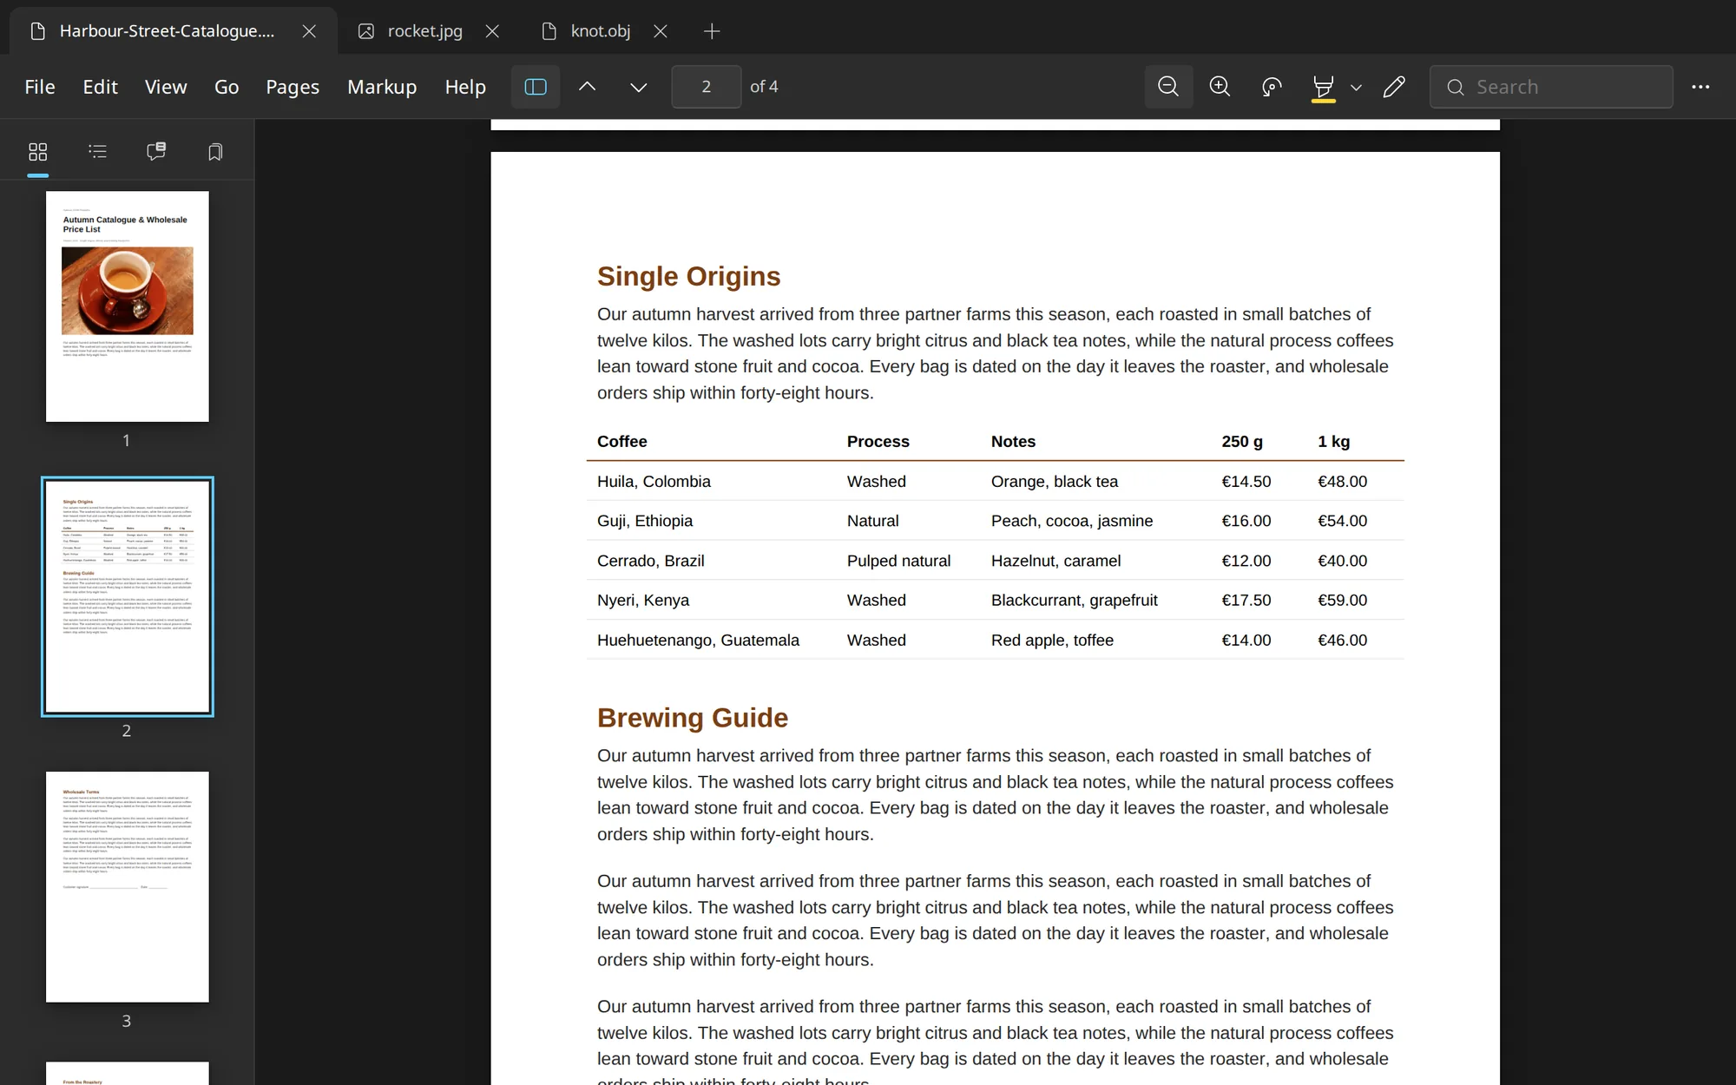Rotate the page with rotate icon
The width and height of the screenshot is (1736, 1085).
(1272, 87)
